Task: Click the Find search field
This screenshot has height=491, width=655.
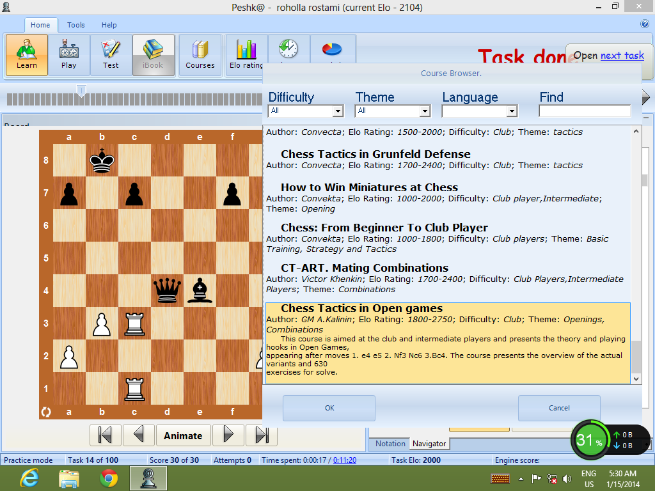Action: [x=585, y=111]
